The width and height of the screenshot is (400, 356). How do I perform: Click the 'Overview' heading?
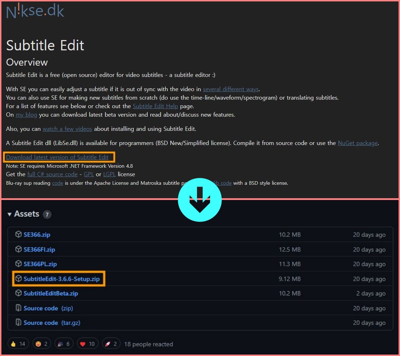click(27, 62)
